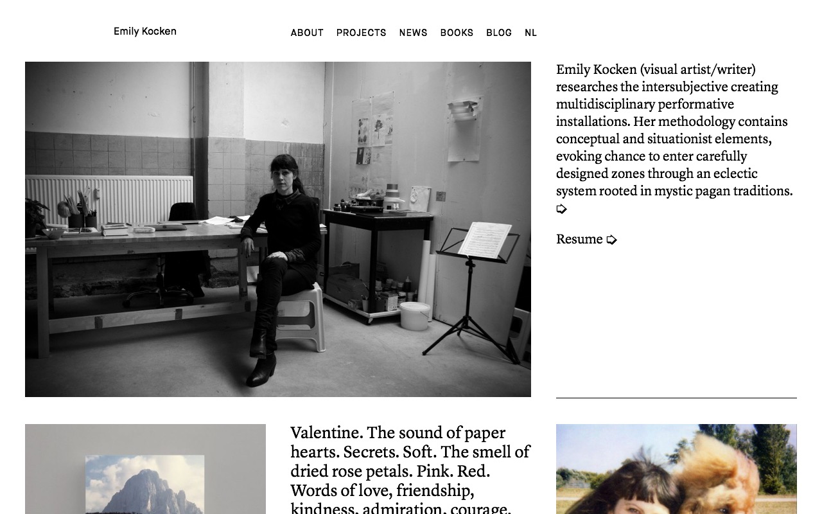Click the black-and-white studio portrait photo
This screenshot has height=514, width=822.
point(278,229)
